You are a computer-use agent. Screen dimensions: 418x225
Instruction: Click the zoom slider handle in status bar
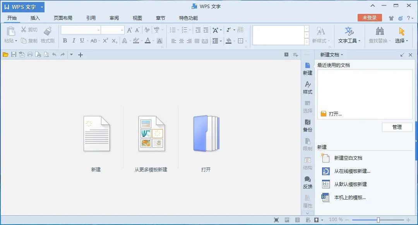(378, 220)
